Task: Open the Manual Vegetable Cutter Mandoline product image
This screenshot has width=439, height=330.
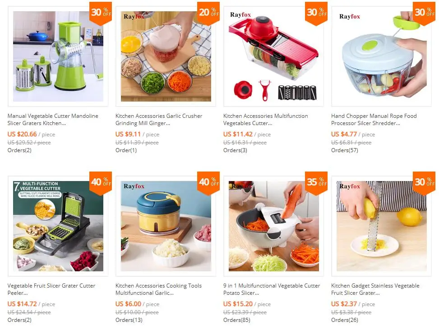Action: click(x=58, y=56)
